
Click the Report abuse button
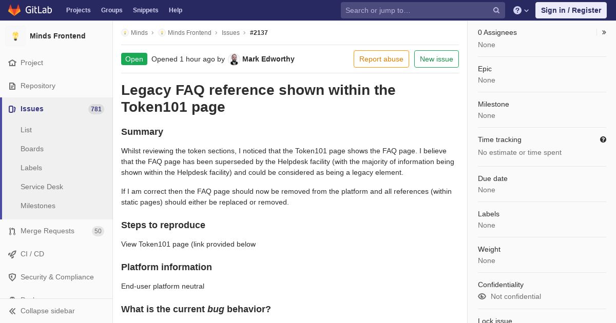(x=381, y=59)
